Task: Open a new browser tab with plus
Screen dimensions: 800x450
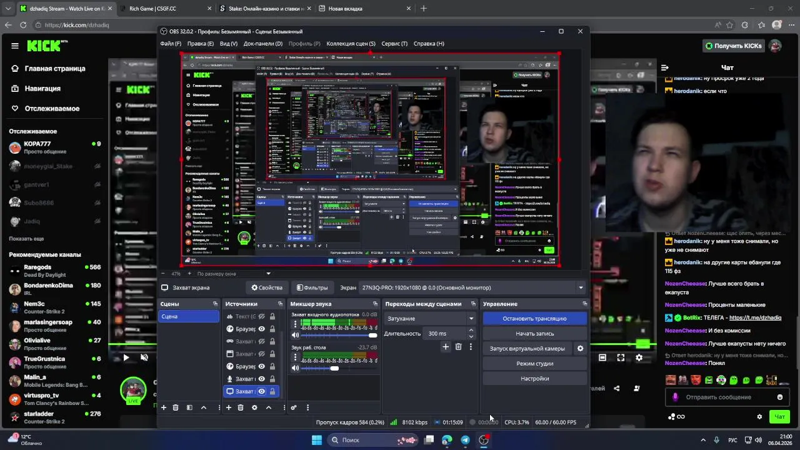Action: coord(424,9)
